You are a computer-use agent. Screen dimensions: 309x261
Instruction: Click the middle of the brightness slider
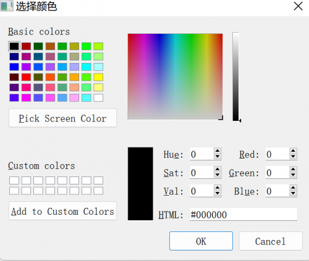[x=235, y=77]
